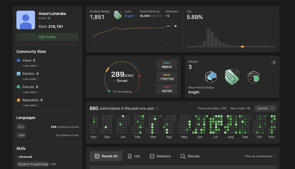Click the Jul month label in heatmap
The height and width of the screenshot is (169, 295).
215,137
